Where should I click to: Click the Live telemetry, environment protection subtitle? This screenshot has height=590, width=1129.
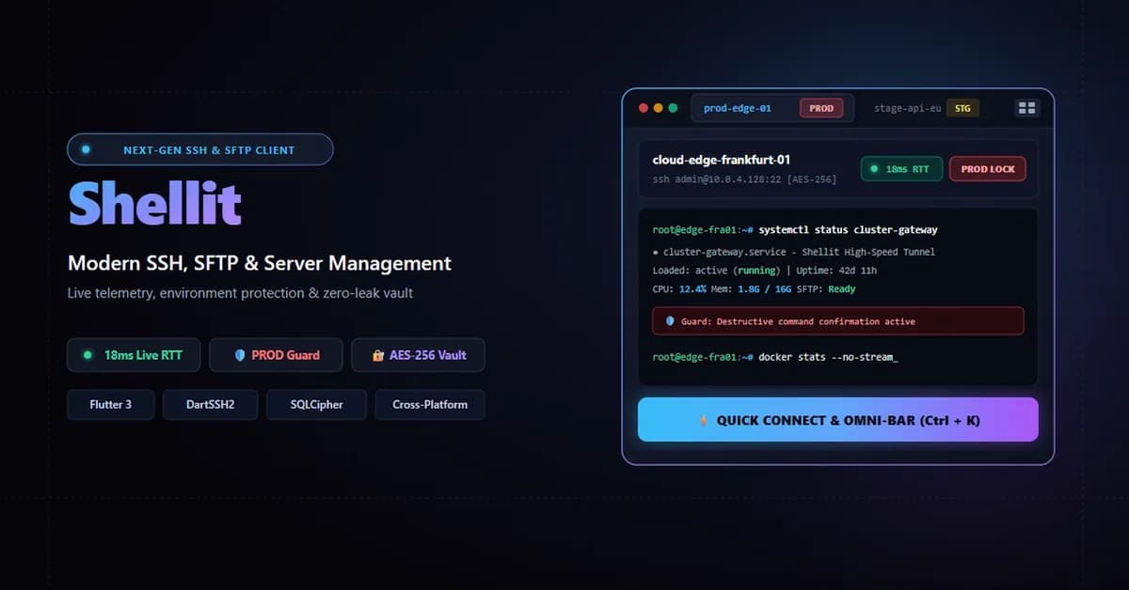pyautogui.click(x=240, y=293)
